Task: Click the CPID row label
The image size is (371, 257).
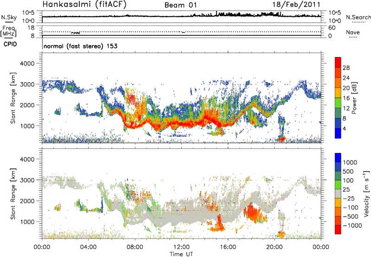Action: tap(10, 44)
